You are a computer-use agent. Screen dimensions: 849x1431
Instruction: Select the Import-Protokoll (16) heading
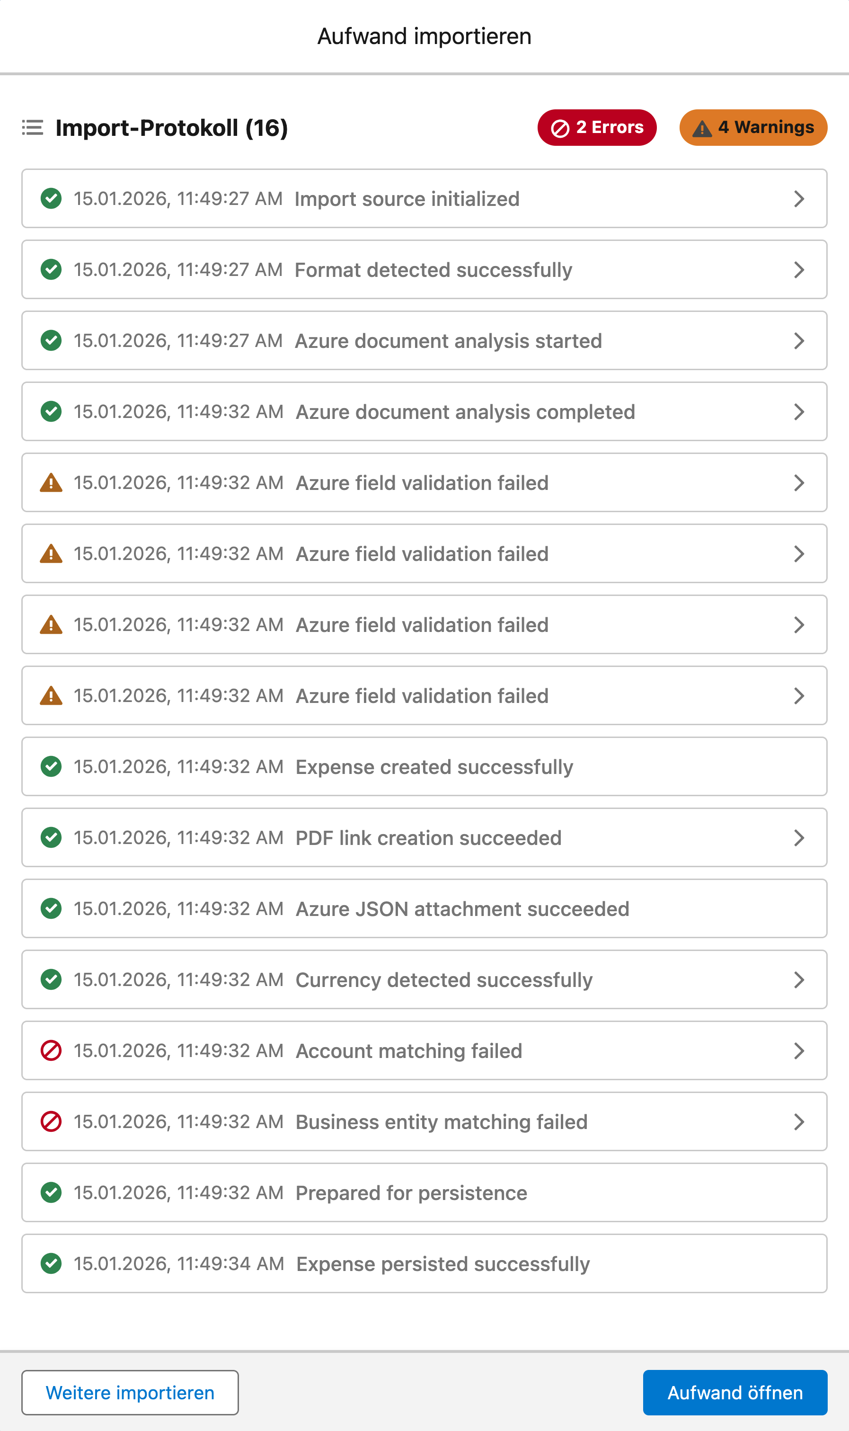[x=171, y=128]
